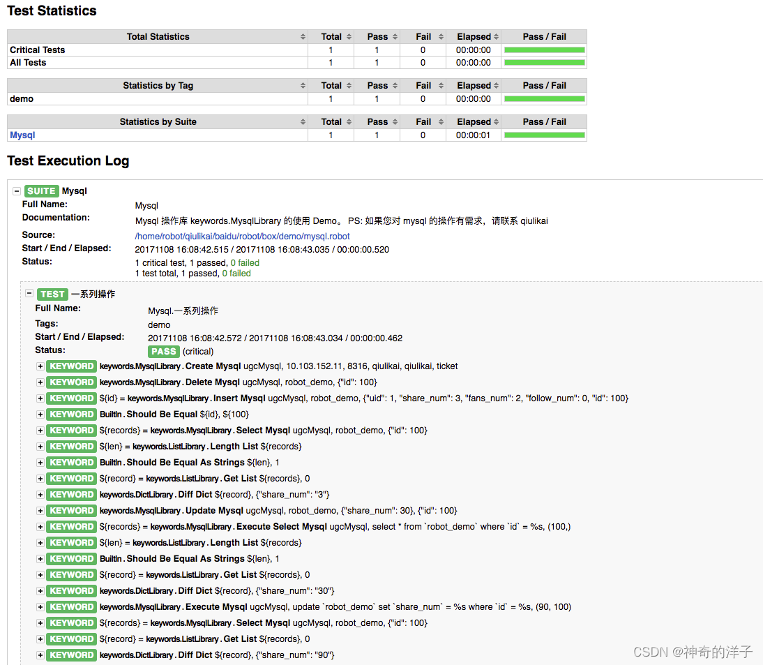Click the test Tags value demo
Screen dimensions: 763x665
click(159, 324)
